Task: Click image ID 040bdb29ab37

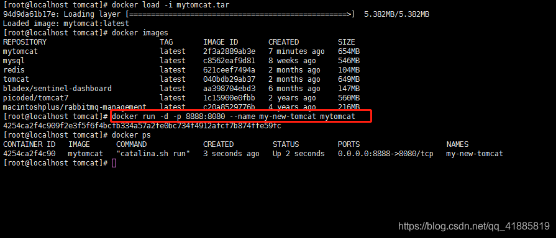Action: [x=229, y=79]
